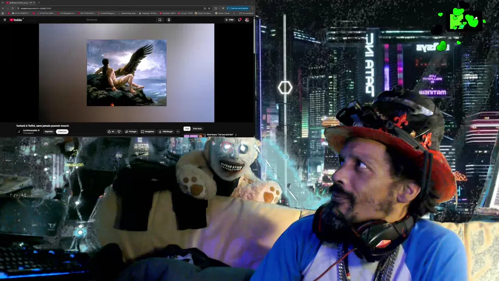
Task: Go back with the browser back arrow
Action: click(x=3, y=8)
